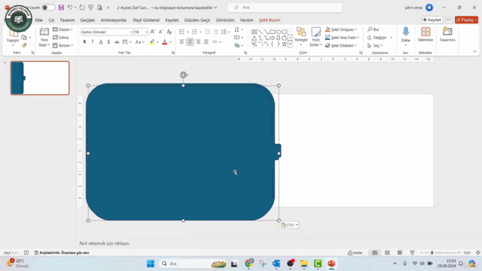Click the text highlight color swatch
482x271 pixels.
pyautogui.click(x=152, y=42)
